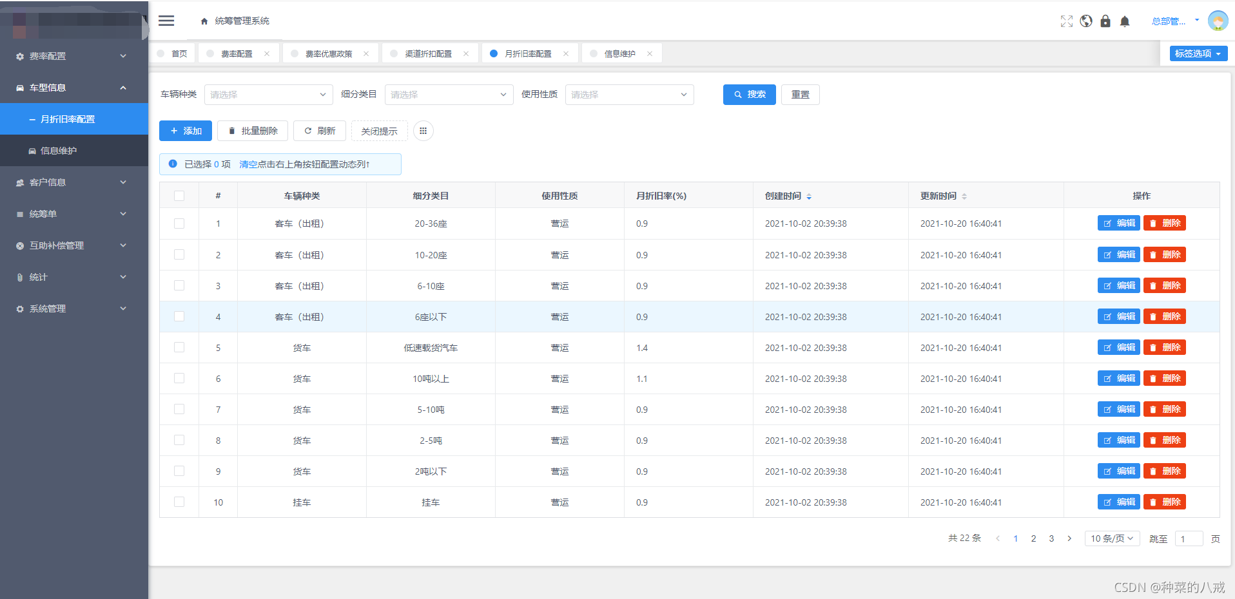Switch to the 首页 tab
1235x599 pixels.
tap(173, 53)
